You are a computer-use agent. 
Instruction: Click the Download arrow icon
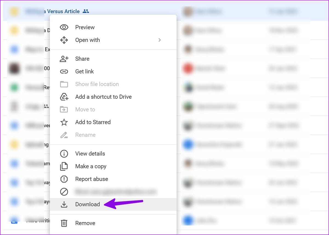coord(64,204)
